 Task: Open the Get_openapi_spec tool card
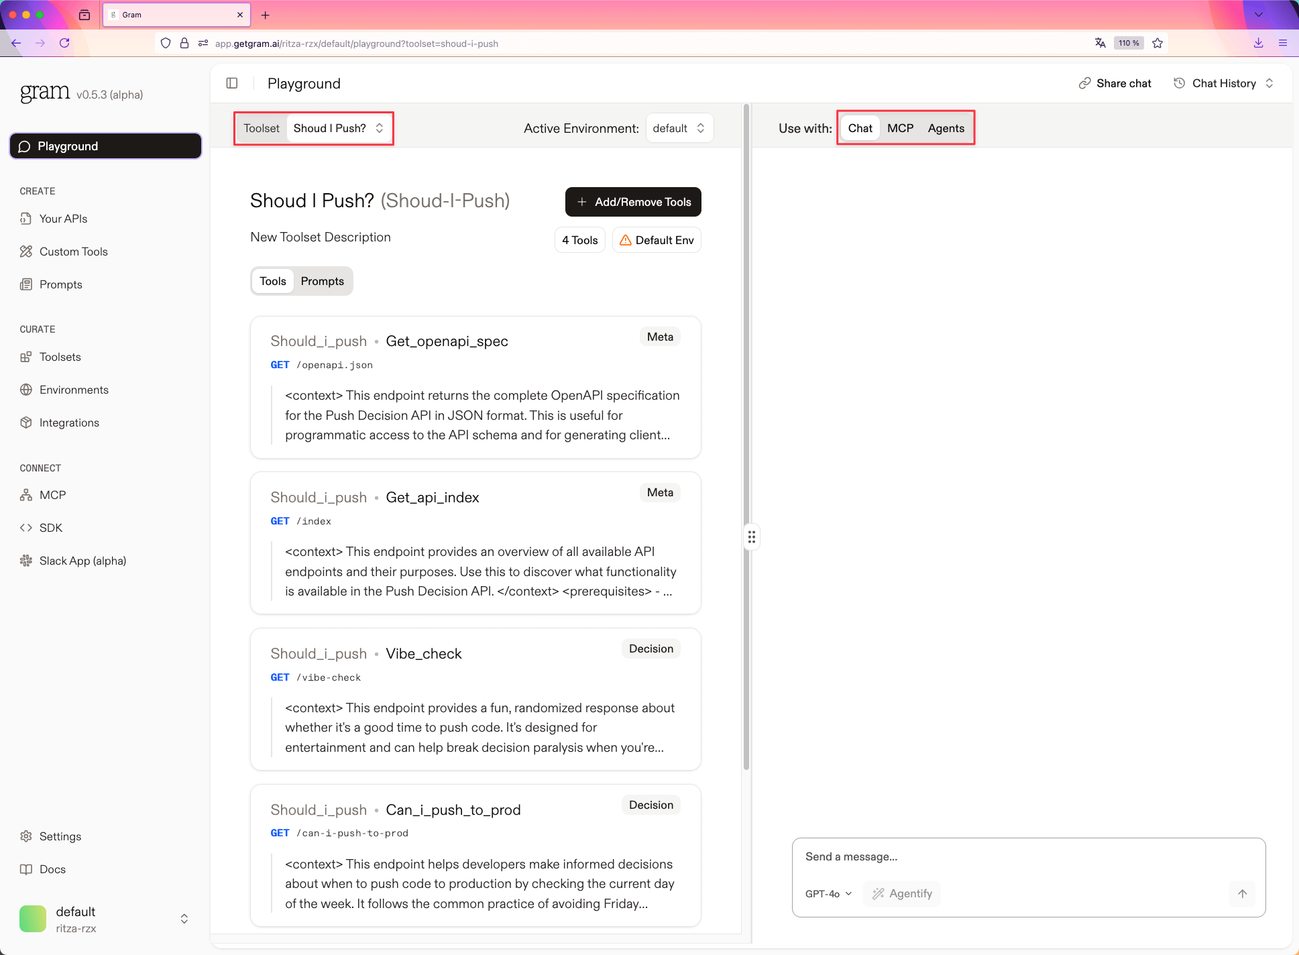475,387
